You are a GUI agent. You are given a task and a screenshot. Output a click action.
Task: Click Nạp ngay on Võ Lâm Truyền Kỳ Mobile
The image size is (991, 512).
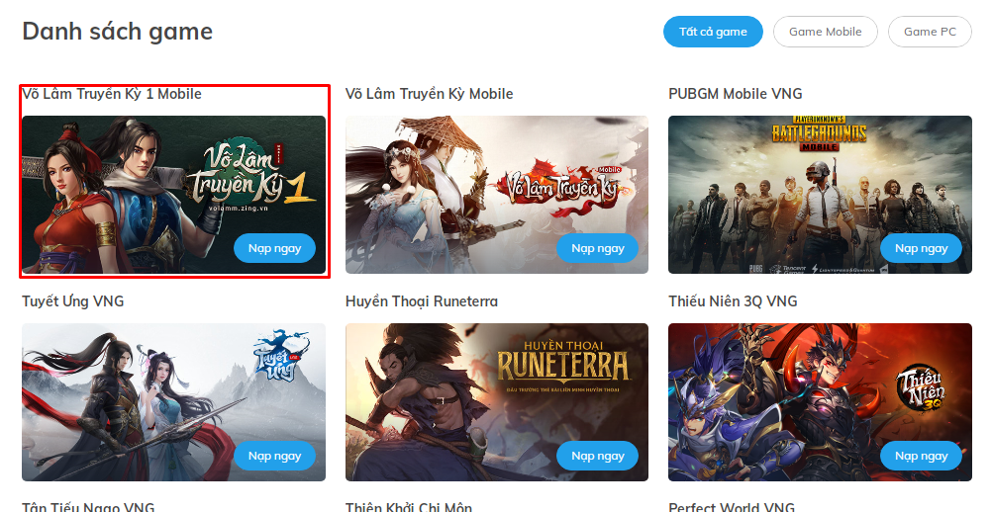click(598, 248)
